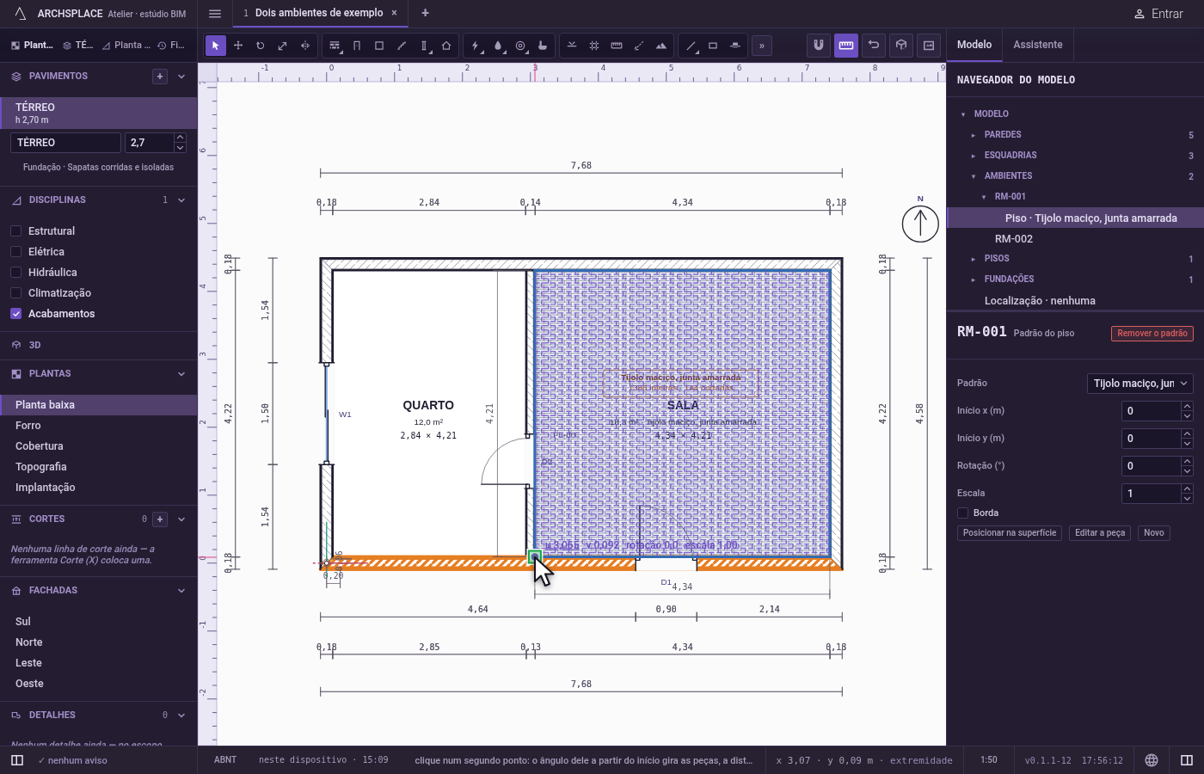Tick the Borda checkbox
Screen dimensions: 1204x774
(963, 513)
